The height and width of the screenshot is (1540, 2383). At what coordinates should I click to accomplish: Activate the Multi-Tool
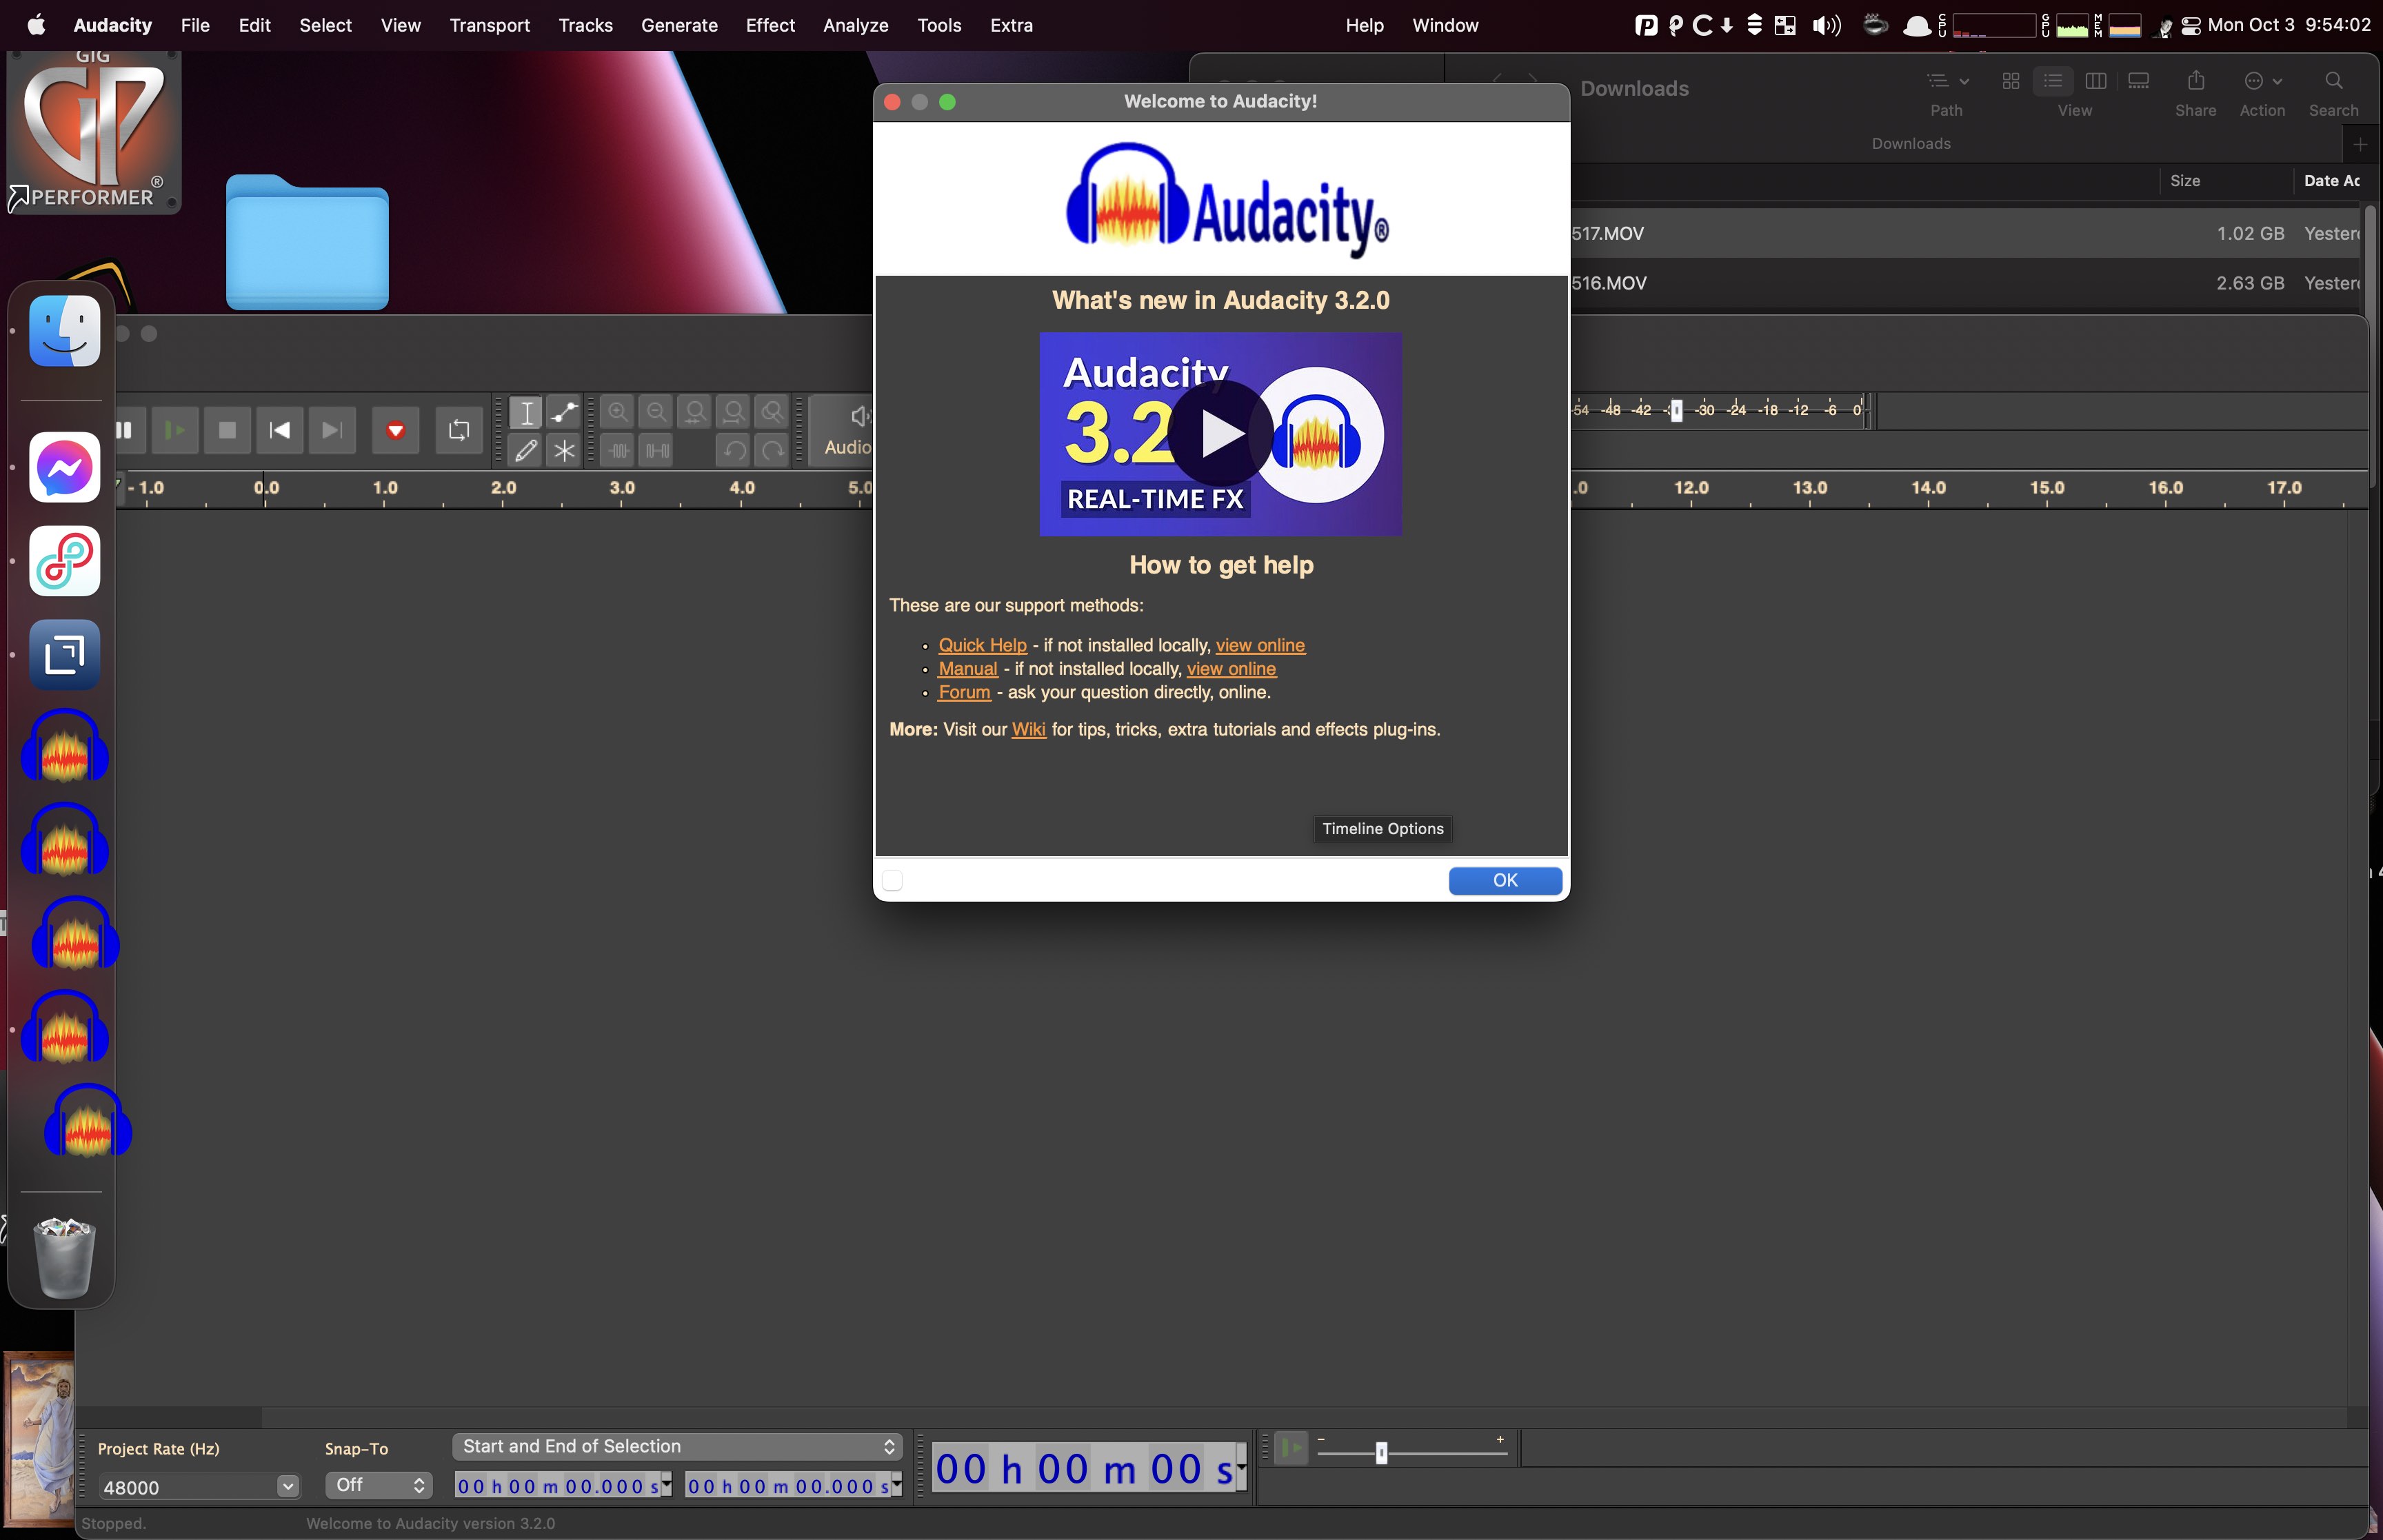563,450
